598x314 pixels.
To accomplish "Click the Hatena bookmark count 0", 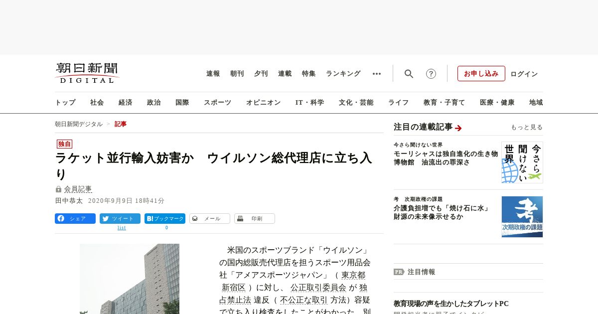I will coord(166,228).
